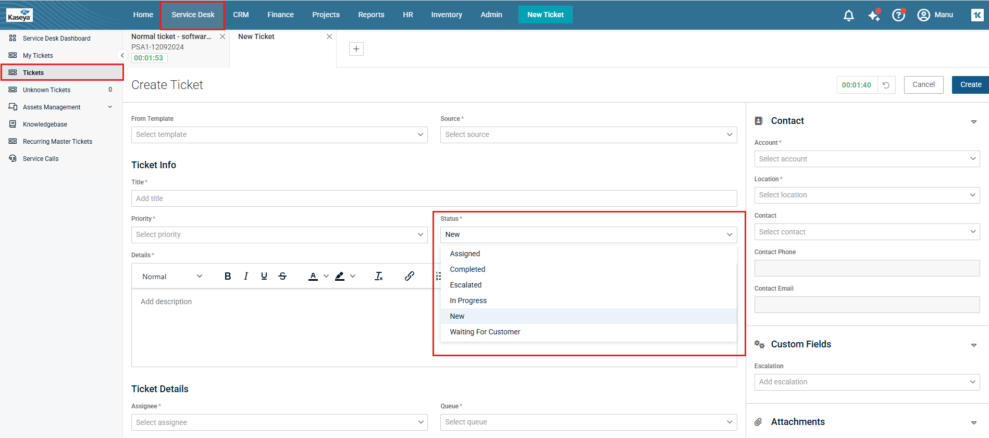Collapse the Custom Fields section
The image size is (989, 438).
tap(973, 345)
